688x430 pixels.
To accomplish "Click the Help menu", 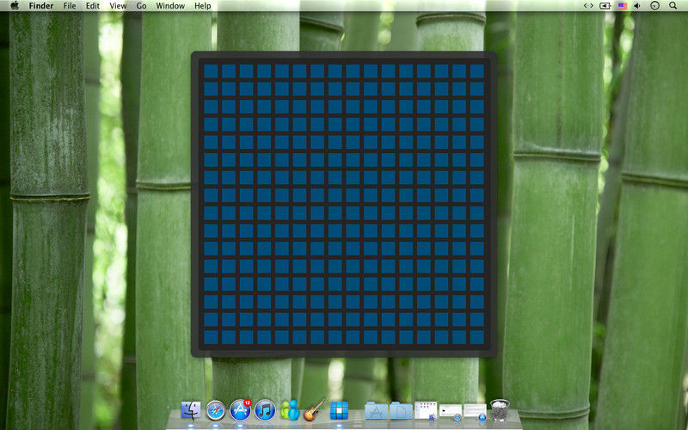I will pyautogui.click(x=202, y=6).
